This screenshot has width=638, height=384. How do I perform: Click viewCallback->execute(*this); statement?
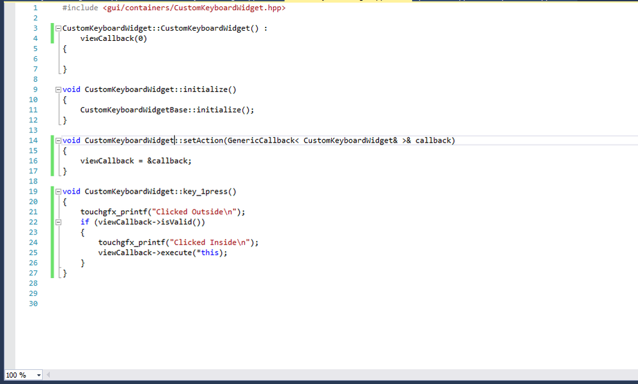coord(162,252)
